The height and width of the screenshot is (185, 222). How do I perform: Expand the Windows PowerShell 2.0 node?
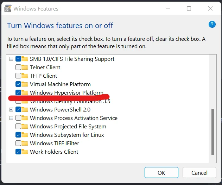pos(11,109)
